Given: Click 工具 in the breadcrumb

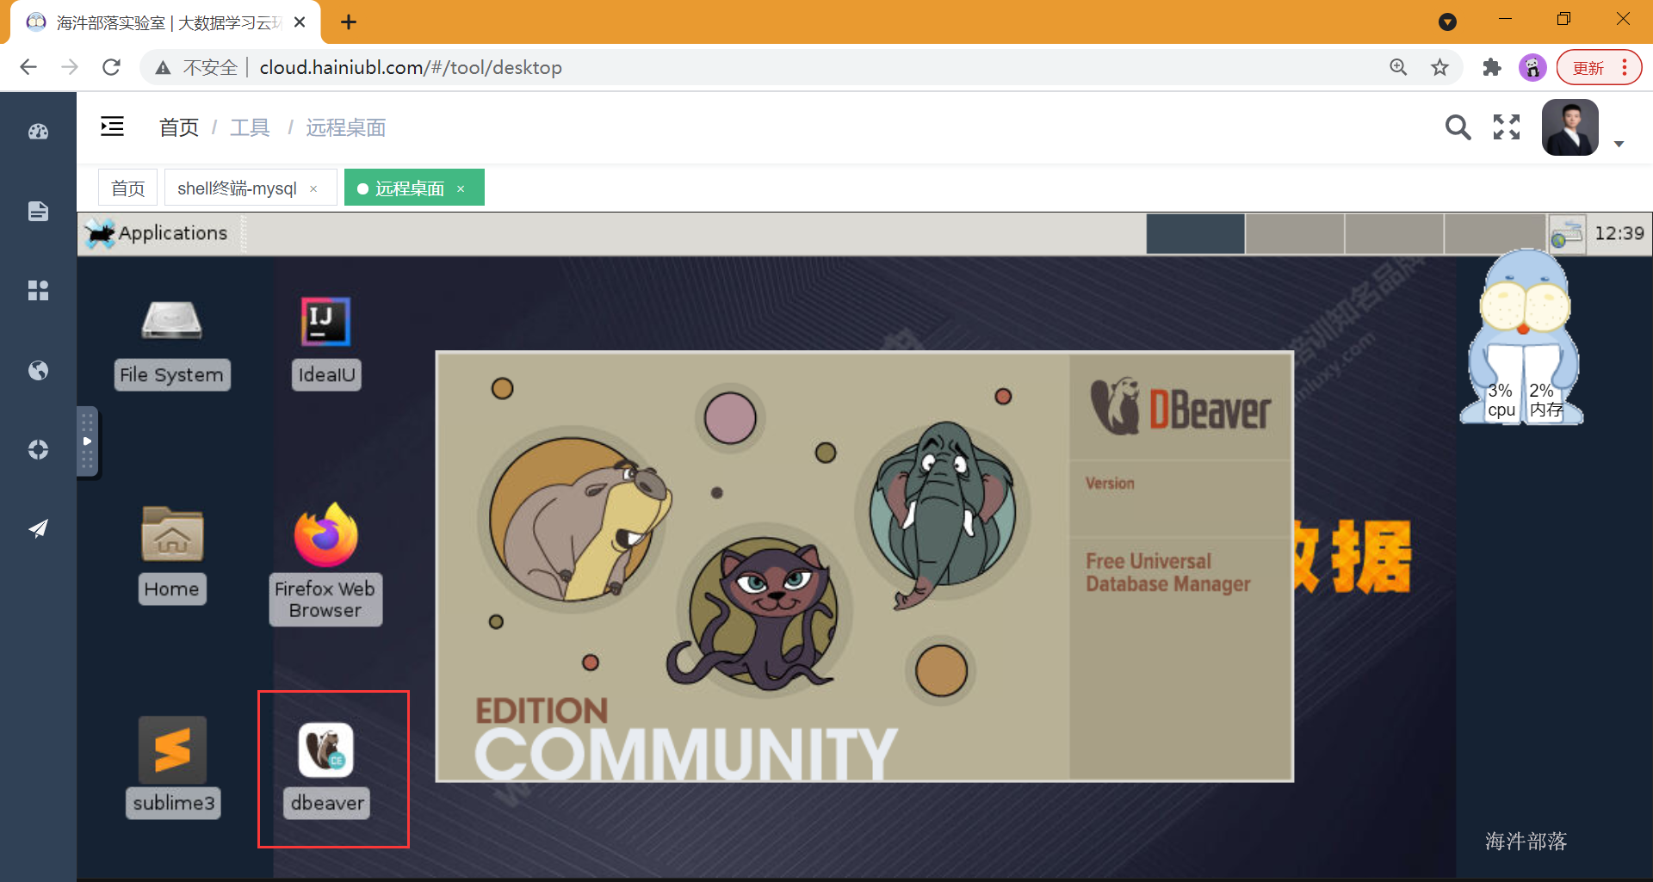Looking at the screenshot, I should pyautogui.click(x=250, y=128).
